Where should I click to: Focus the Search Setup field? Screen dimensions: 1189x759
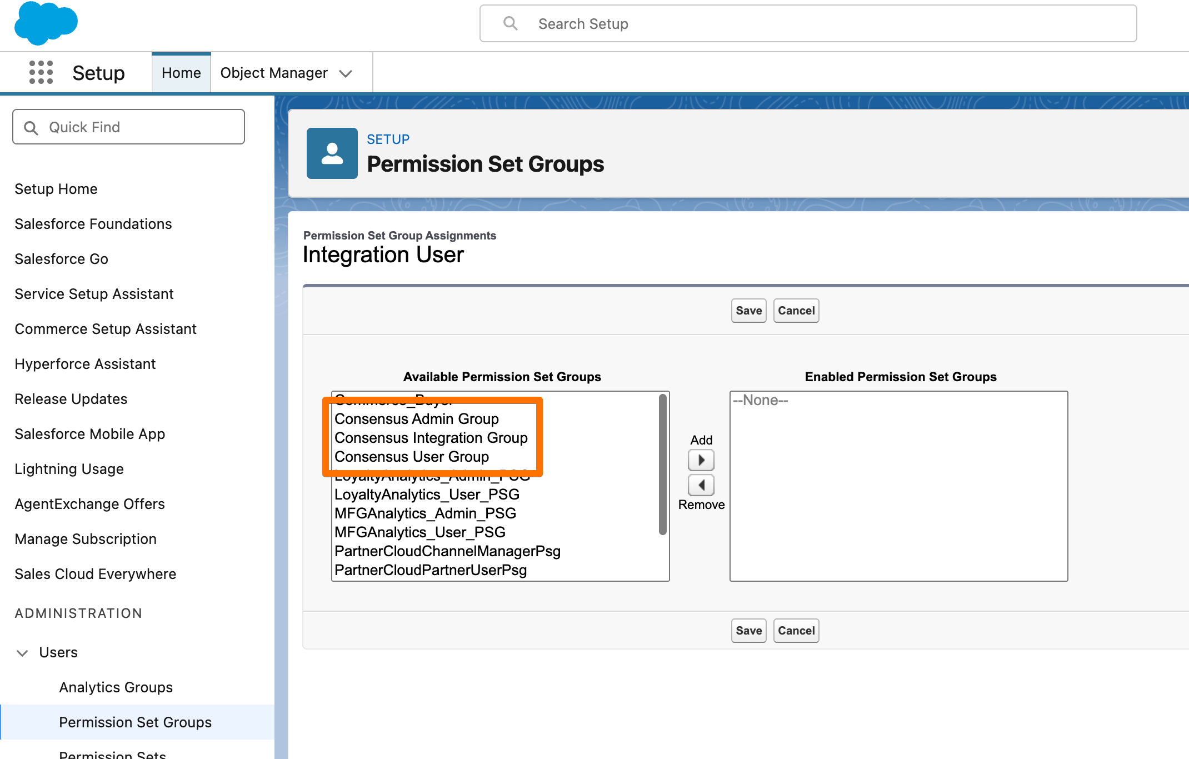coord(808,23)
